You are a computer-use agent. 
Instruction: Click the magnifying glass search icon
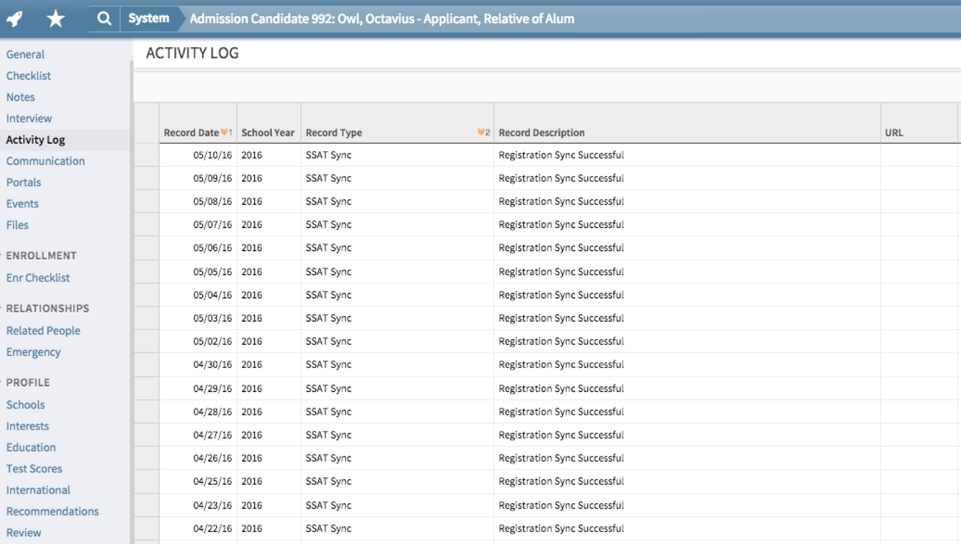[x=104, y=19]
